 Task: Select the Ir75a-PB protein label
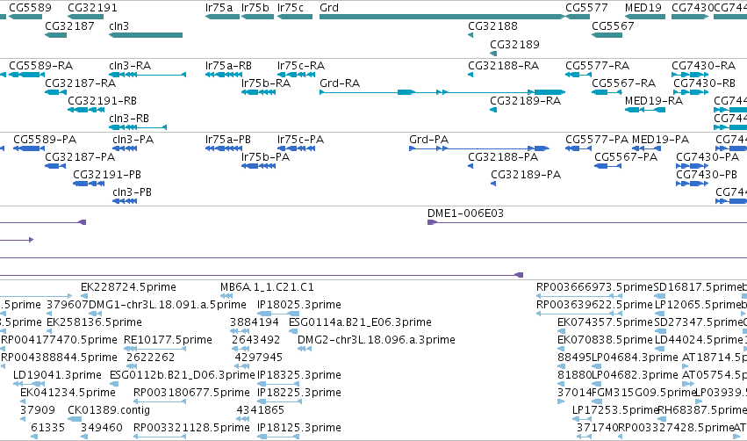[228, 139]
